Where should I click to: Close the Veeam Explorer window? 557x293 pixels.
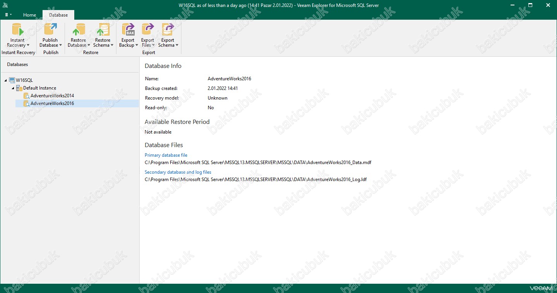coord(548,5)
